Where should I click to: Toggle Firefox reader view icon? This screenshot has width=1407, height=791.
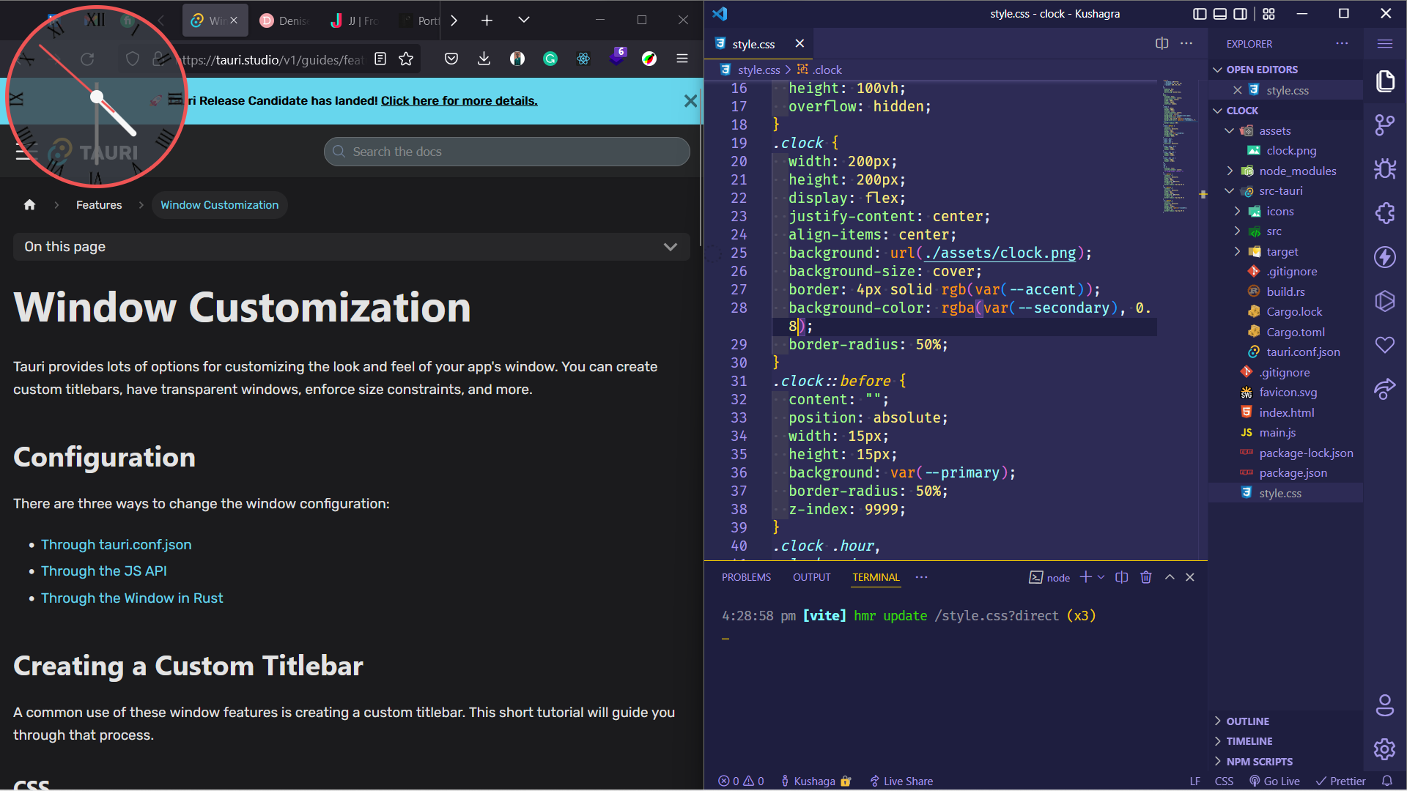coord(380,59)
